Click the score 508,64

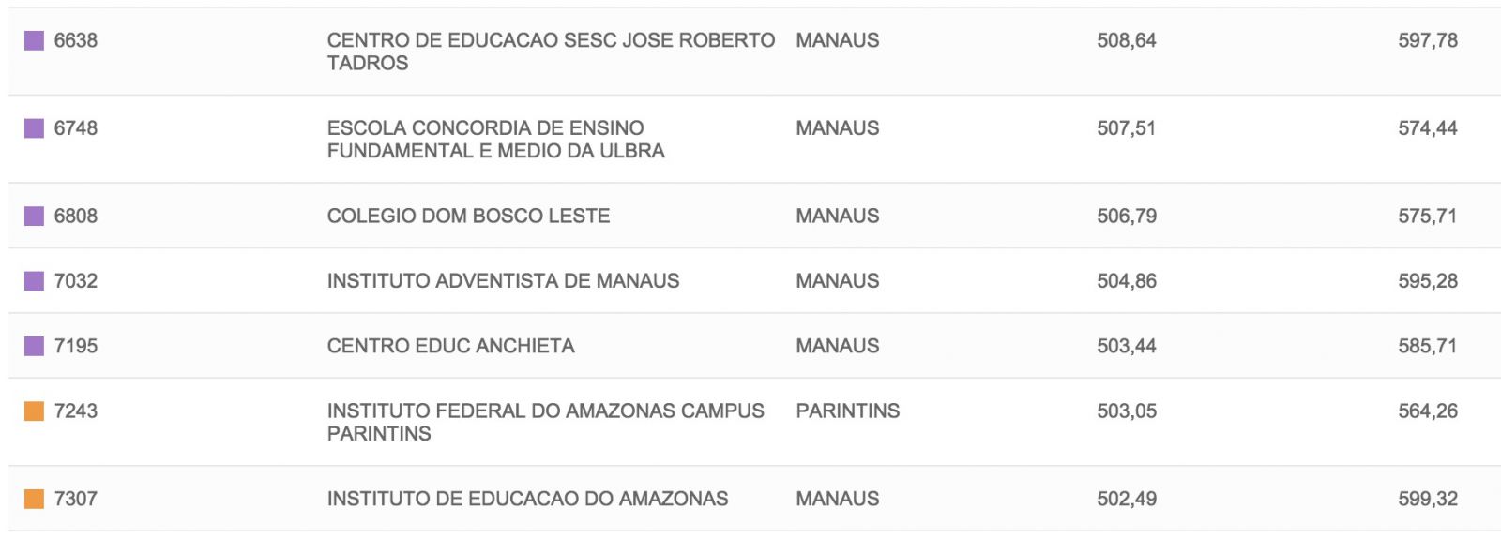[x=1126, y=40]
